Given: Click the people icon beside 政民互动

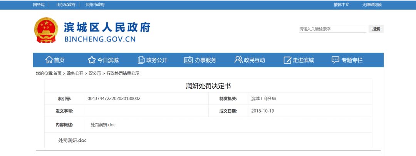Looking at the screenshot, I should (x=238, y=60).
